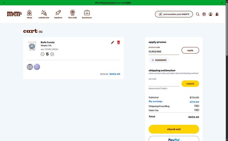Screen dimensions: 228x141
Task: Click the zip code input field
Action: click(164, 84)
